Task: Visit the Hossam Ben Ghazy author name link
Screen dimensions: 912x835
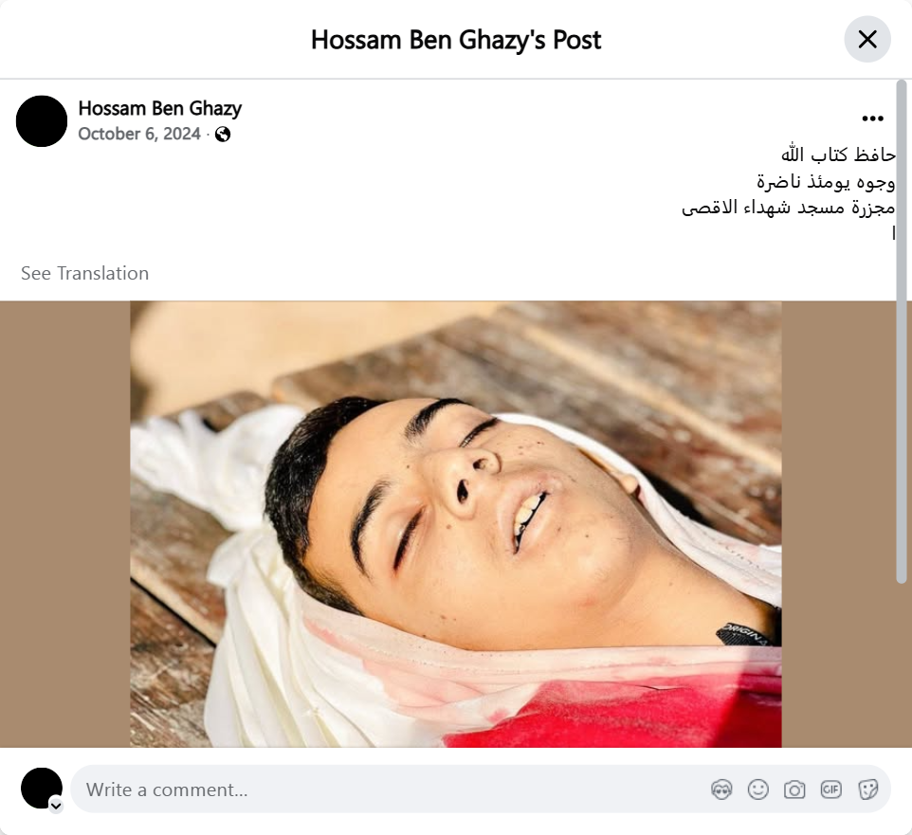Action: pyautogui.click(x=160, y=108)
